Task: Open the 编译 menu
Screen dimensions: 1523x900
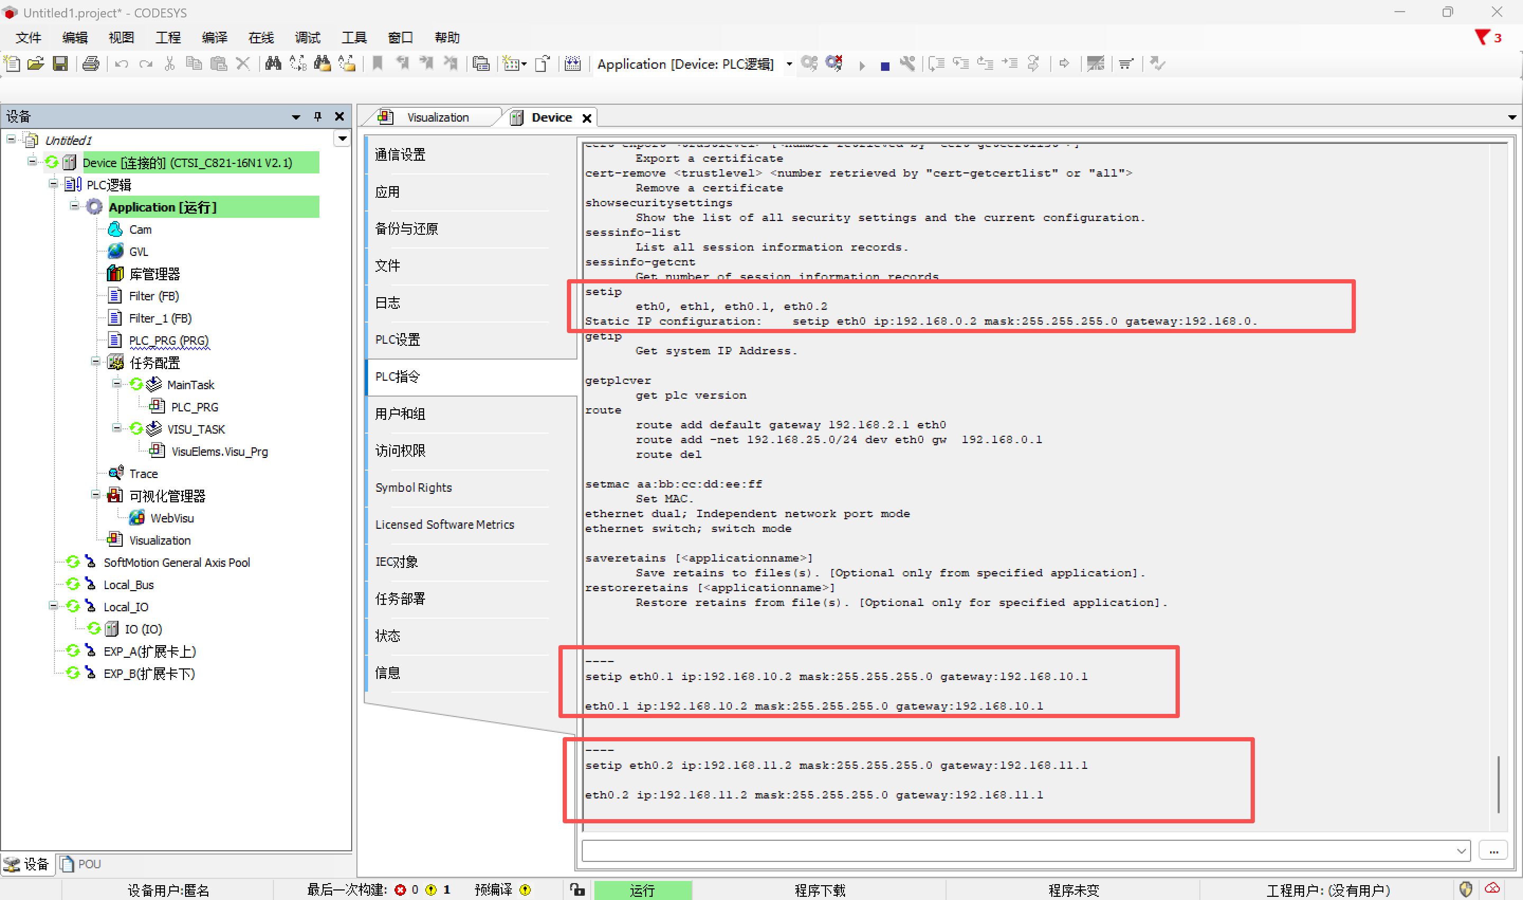Action: click(215, 38)
